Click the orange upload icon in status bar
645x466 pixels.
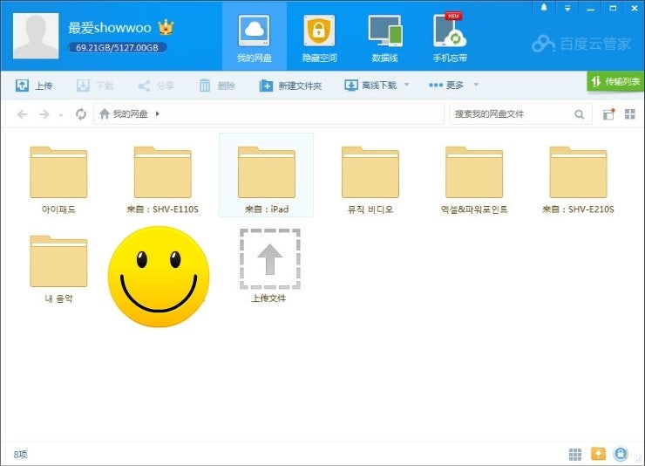[x=598, y=454]
